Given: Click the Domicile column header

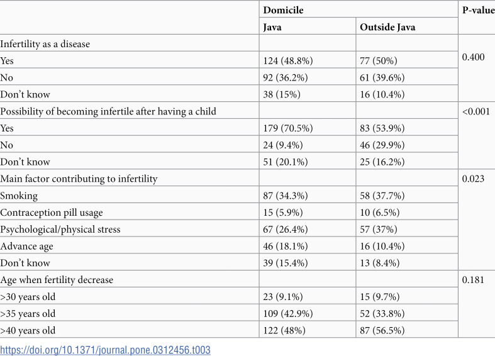Looking at the screenshot, I should (x=283, y=10).
